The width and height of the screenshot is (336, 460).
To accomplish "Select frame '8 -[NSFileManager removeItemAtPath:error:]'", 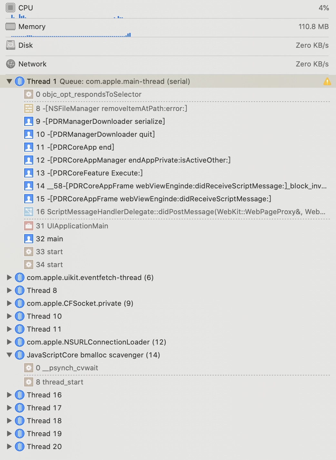I will 112,108.
